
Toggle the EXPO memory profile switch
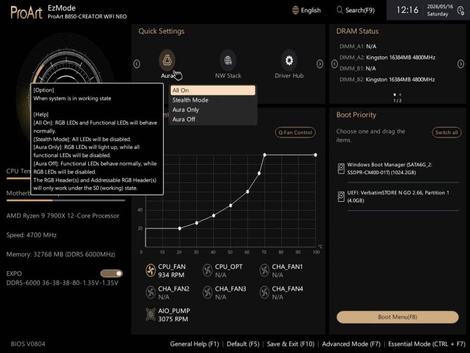click(112, 274)
